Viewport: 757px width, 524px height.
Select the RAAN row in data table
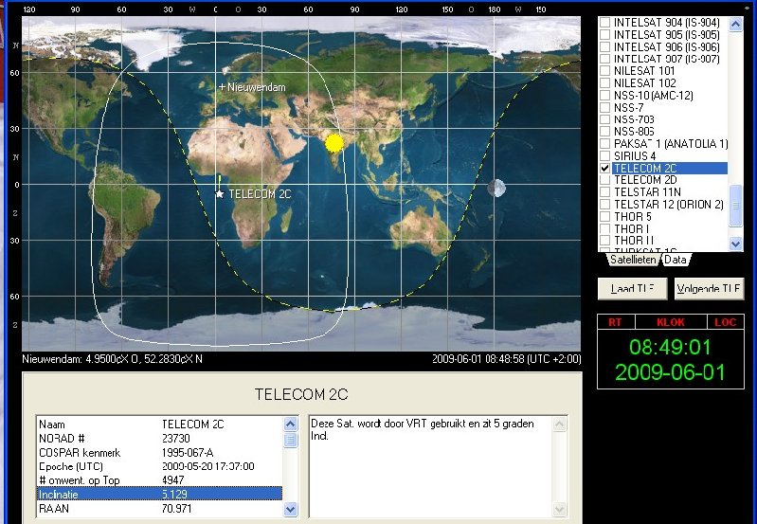[159, 509]
